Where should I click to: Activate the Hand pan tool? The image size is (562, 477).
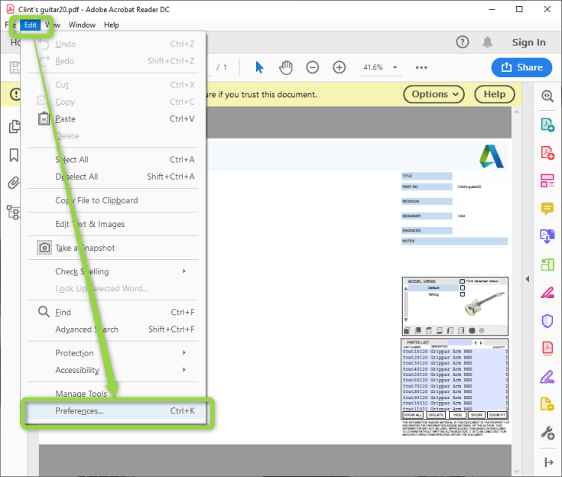point(286,67)
